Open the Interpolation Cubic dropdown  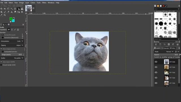[x=12, y=41]
